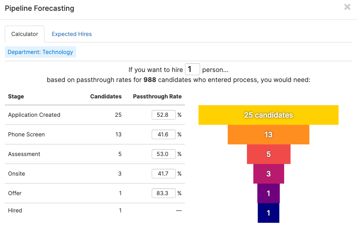Click the Department: Technology filter tag
Image resolution: width=357 pixels, height=226 pixels.
pos(40,52)
